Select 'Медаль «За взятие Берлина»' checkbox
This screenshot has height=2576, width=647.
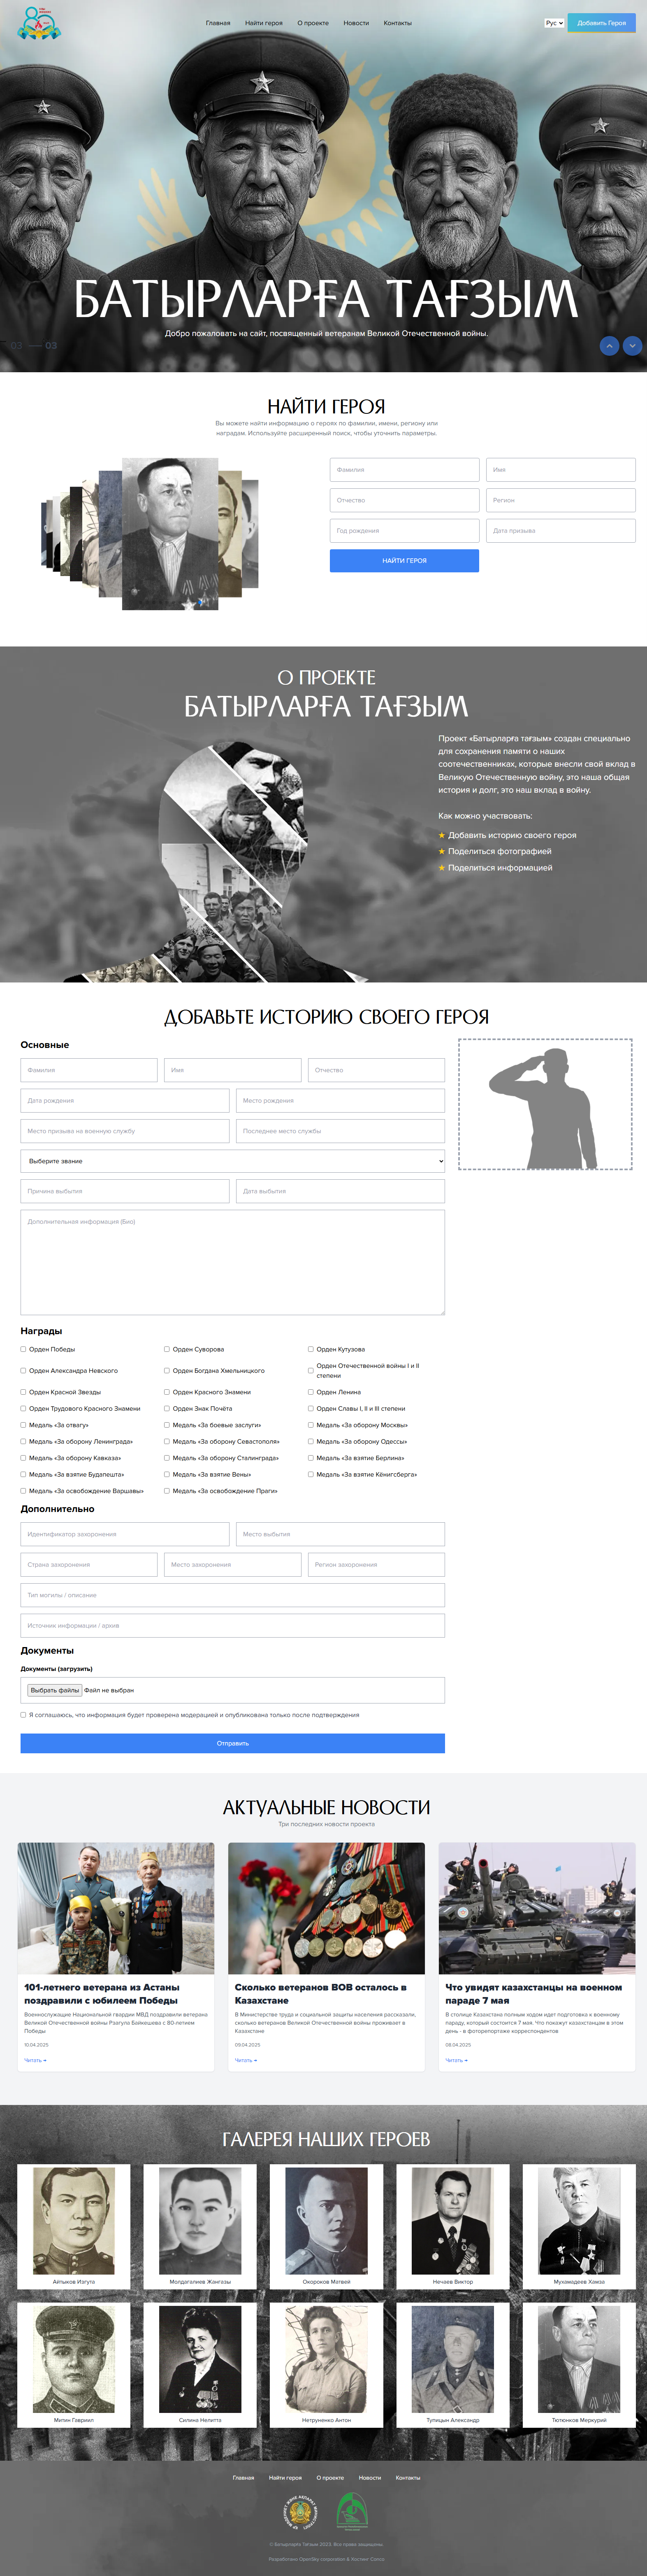point(311,1458)
